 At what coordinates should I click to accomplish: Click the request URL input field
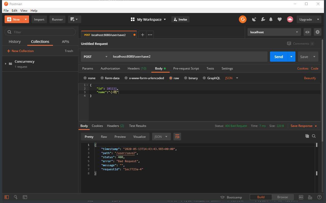(x=189, y=57)
